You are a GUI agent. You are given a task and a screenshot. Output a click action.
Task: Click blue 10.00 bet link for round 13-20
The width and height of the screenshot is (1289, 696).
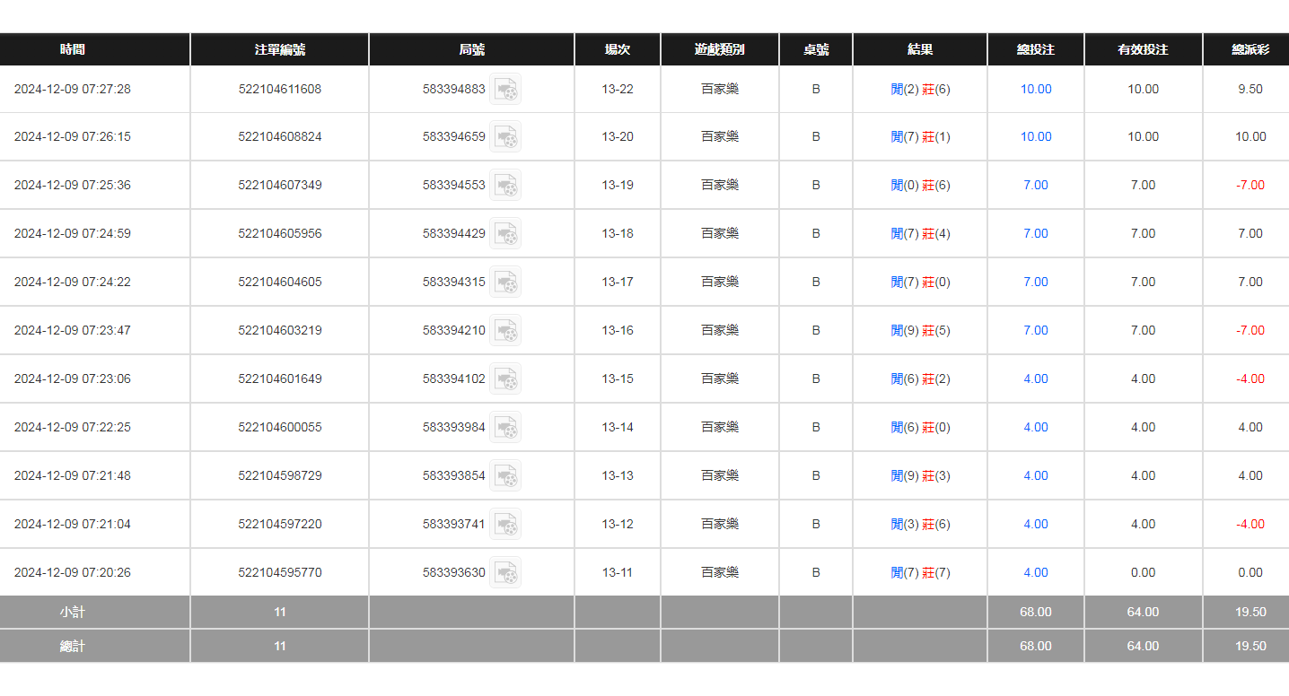[x=1035, y=137]
